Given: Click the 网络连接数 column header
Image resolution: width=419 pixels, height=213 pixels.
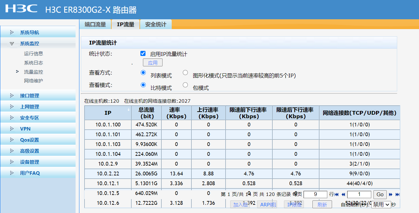Looking at the screenshot, I should pos(360,113).
